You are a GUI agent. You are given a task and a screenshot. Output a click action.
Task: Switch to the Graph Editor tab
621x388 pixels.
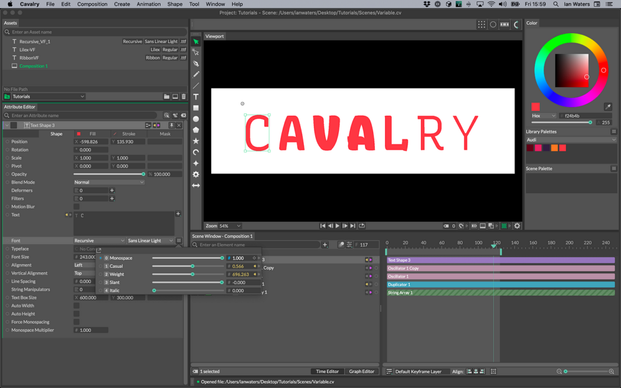click(x=361, y=371)
